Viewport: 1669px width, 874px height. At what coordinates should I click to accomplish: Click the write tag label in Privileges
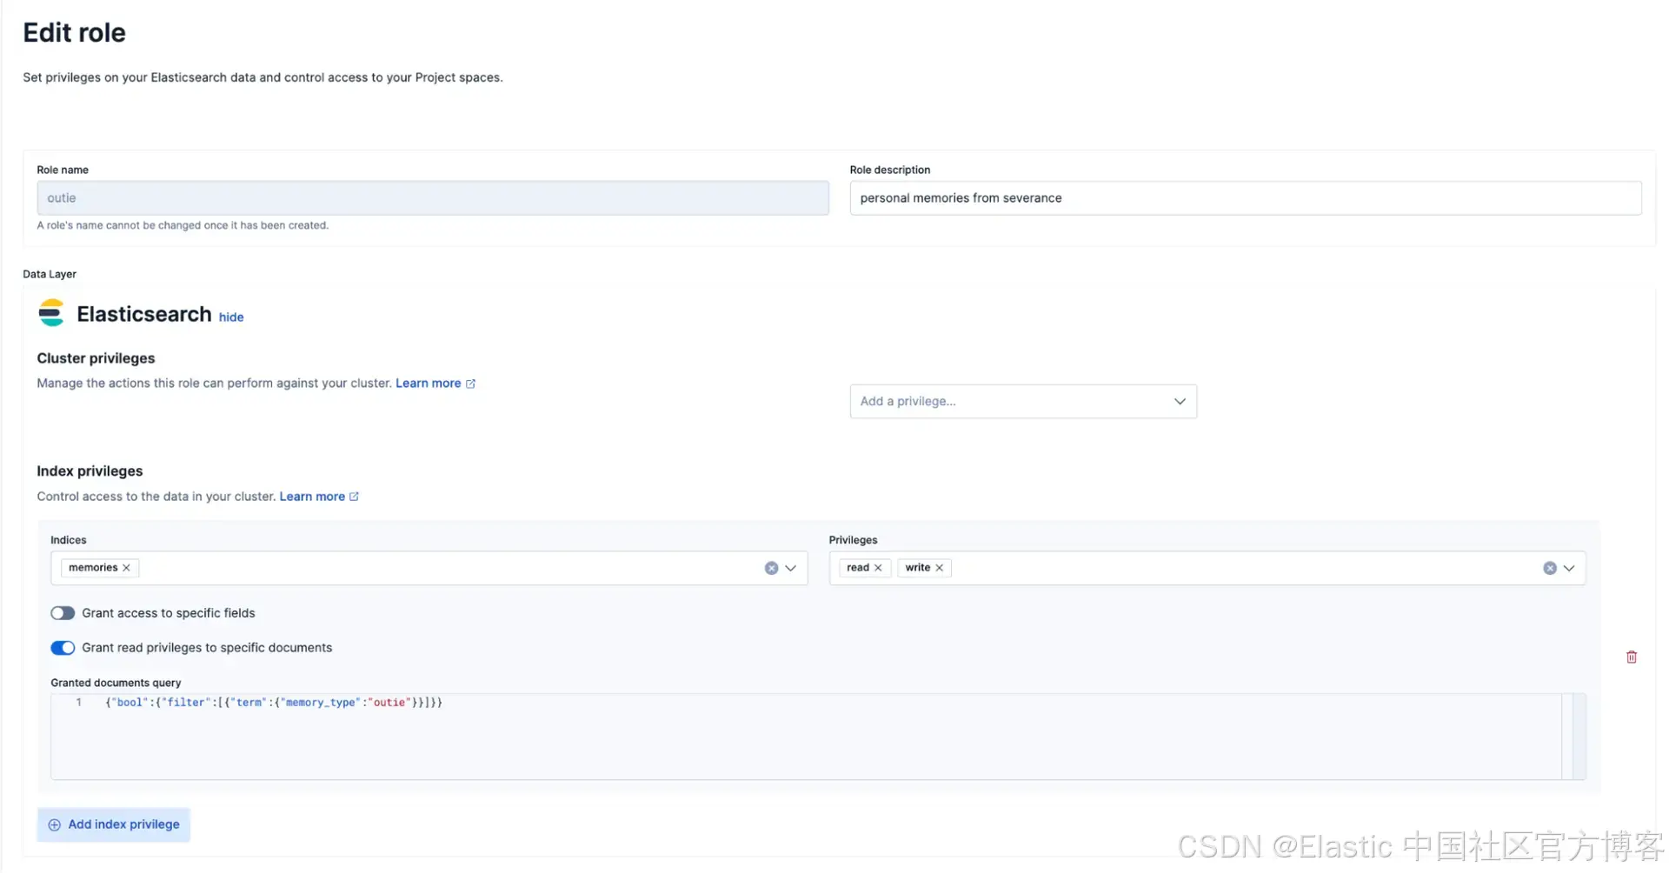pyautogui.click(x=918, y=568)
